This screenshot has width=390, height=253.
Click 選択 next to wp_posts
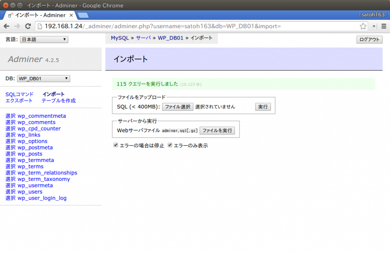pyautogui.click(x=10, y=154)
